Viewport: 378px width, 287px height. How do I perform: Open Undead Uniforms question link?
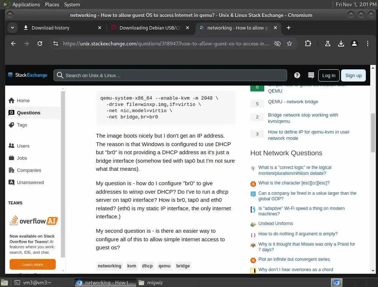click(275, 224)
